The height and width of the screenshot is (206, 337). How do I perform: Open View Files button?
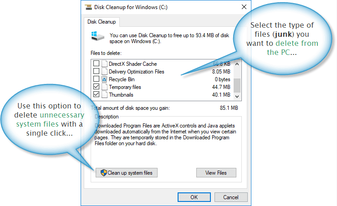(x=216, y=172)
